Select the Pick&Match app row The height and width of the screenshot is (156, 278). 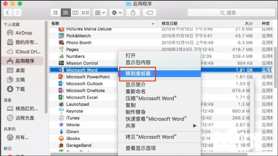[161, 36]
